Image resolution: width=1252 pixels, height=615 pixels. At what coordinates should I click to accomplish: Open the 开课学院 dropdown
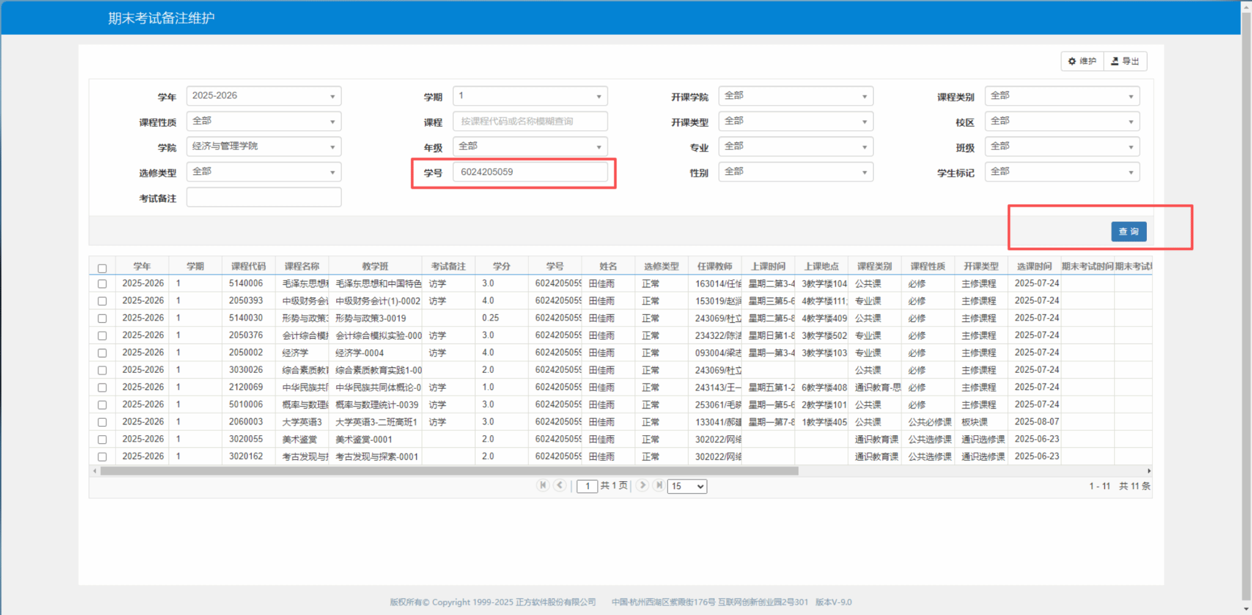[x=795, y=96]
